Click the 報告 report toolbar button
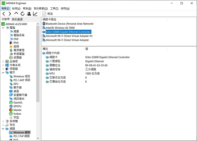197x141 pixels. coord(48,14)
